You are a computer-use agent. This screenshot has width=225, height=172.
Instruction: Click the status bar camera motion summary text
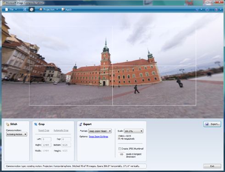coord(73,166)
